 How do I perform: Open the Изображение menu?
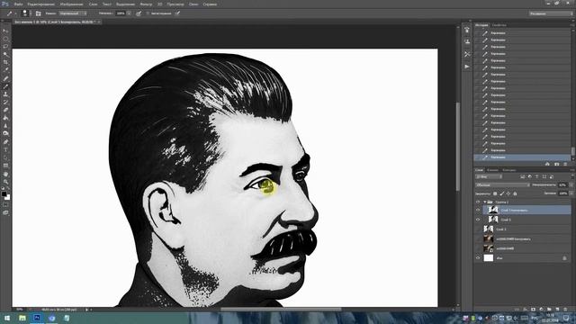[72, 4]
